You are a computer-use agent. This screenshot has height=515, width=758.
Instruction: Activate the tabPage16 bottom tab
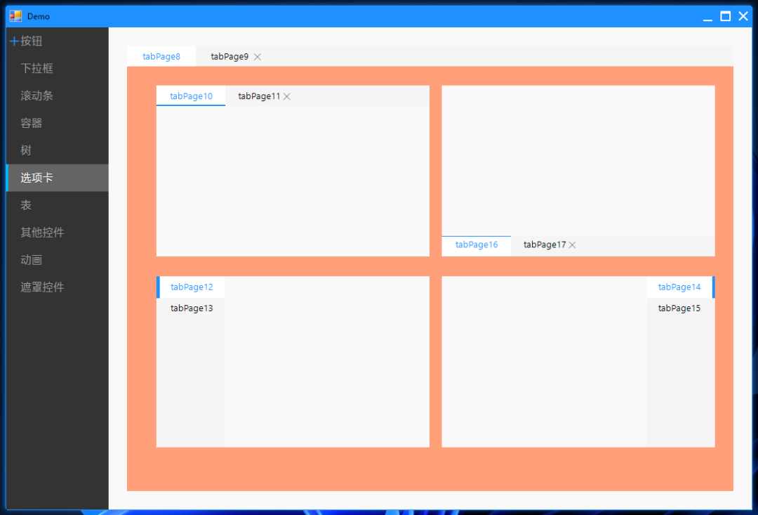coord(476,245)
